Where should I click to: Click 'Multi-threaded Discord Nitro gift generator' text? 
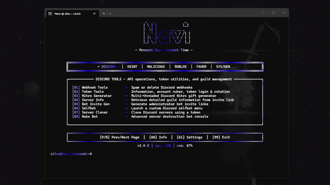174,96
